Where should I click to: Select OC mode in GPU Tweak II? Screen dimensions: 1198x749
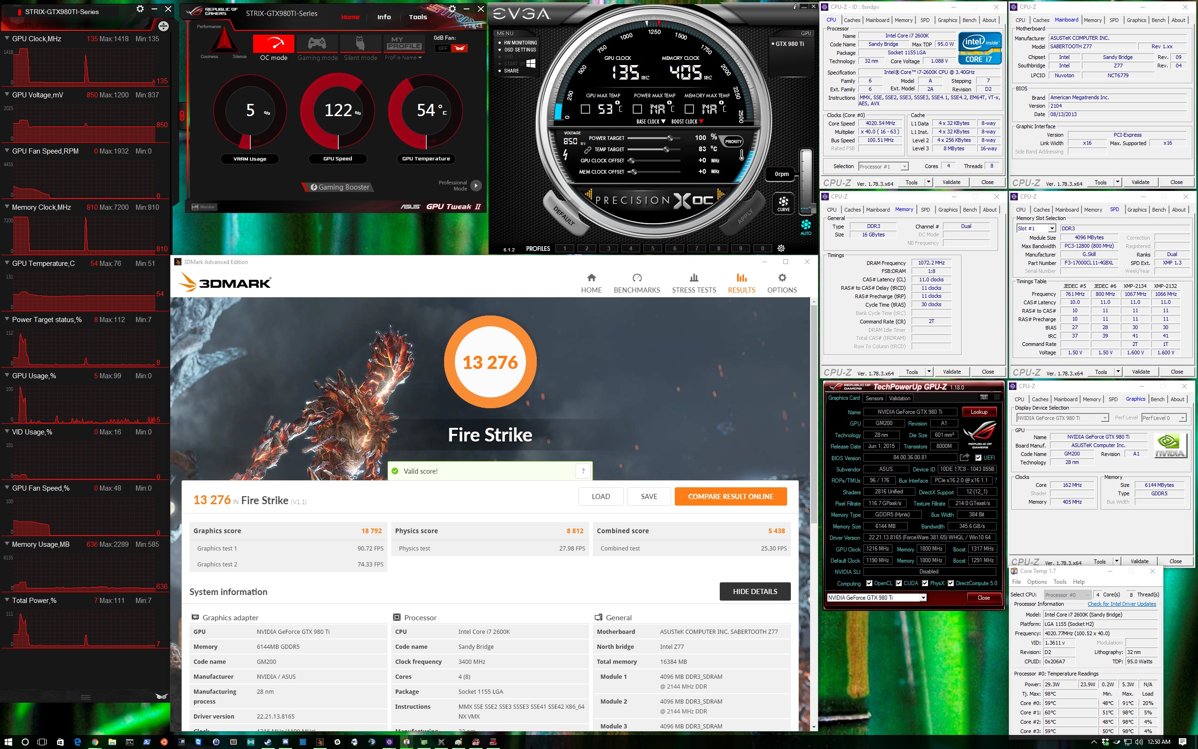coord(273,44)
